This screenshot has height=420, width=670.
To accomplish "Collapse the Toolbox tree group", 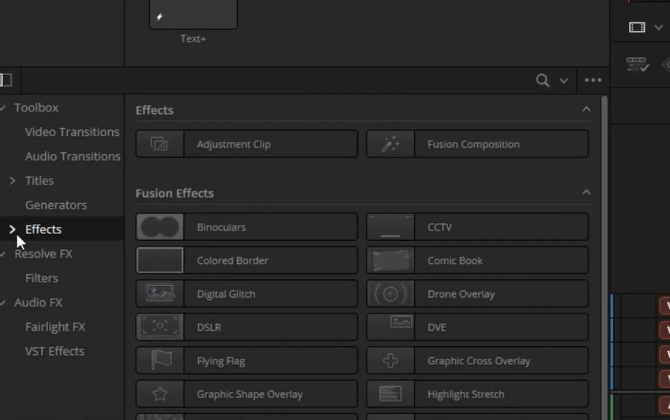I will coord(3,108).
